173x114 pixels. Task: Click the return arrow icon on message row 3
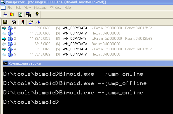(x=4, y=44)
